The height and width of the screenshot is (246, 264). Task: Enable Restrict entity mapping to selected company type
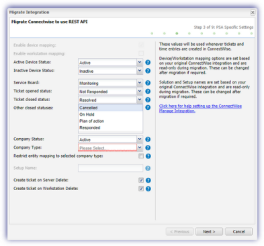click(x=141, y=156)
